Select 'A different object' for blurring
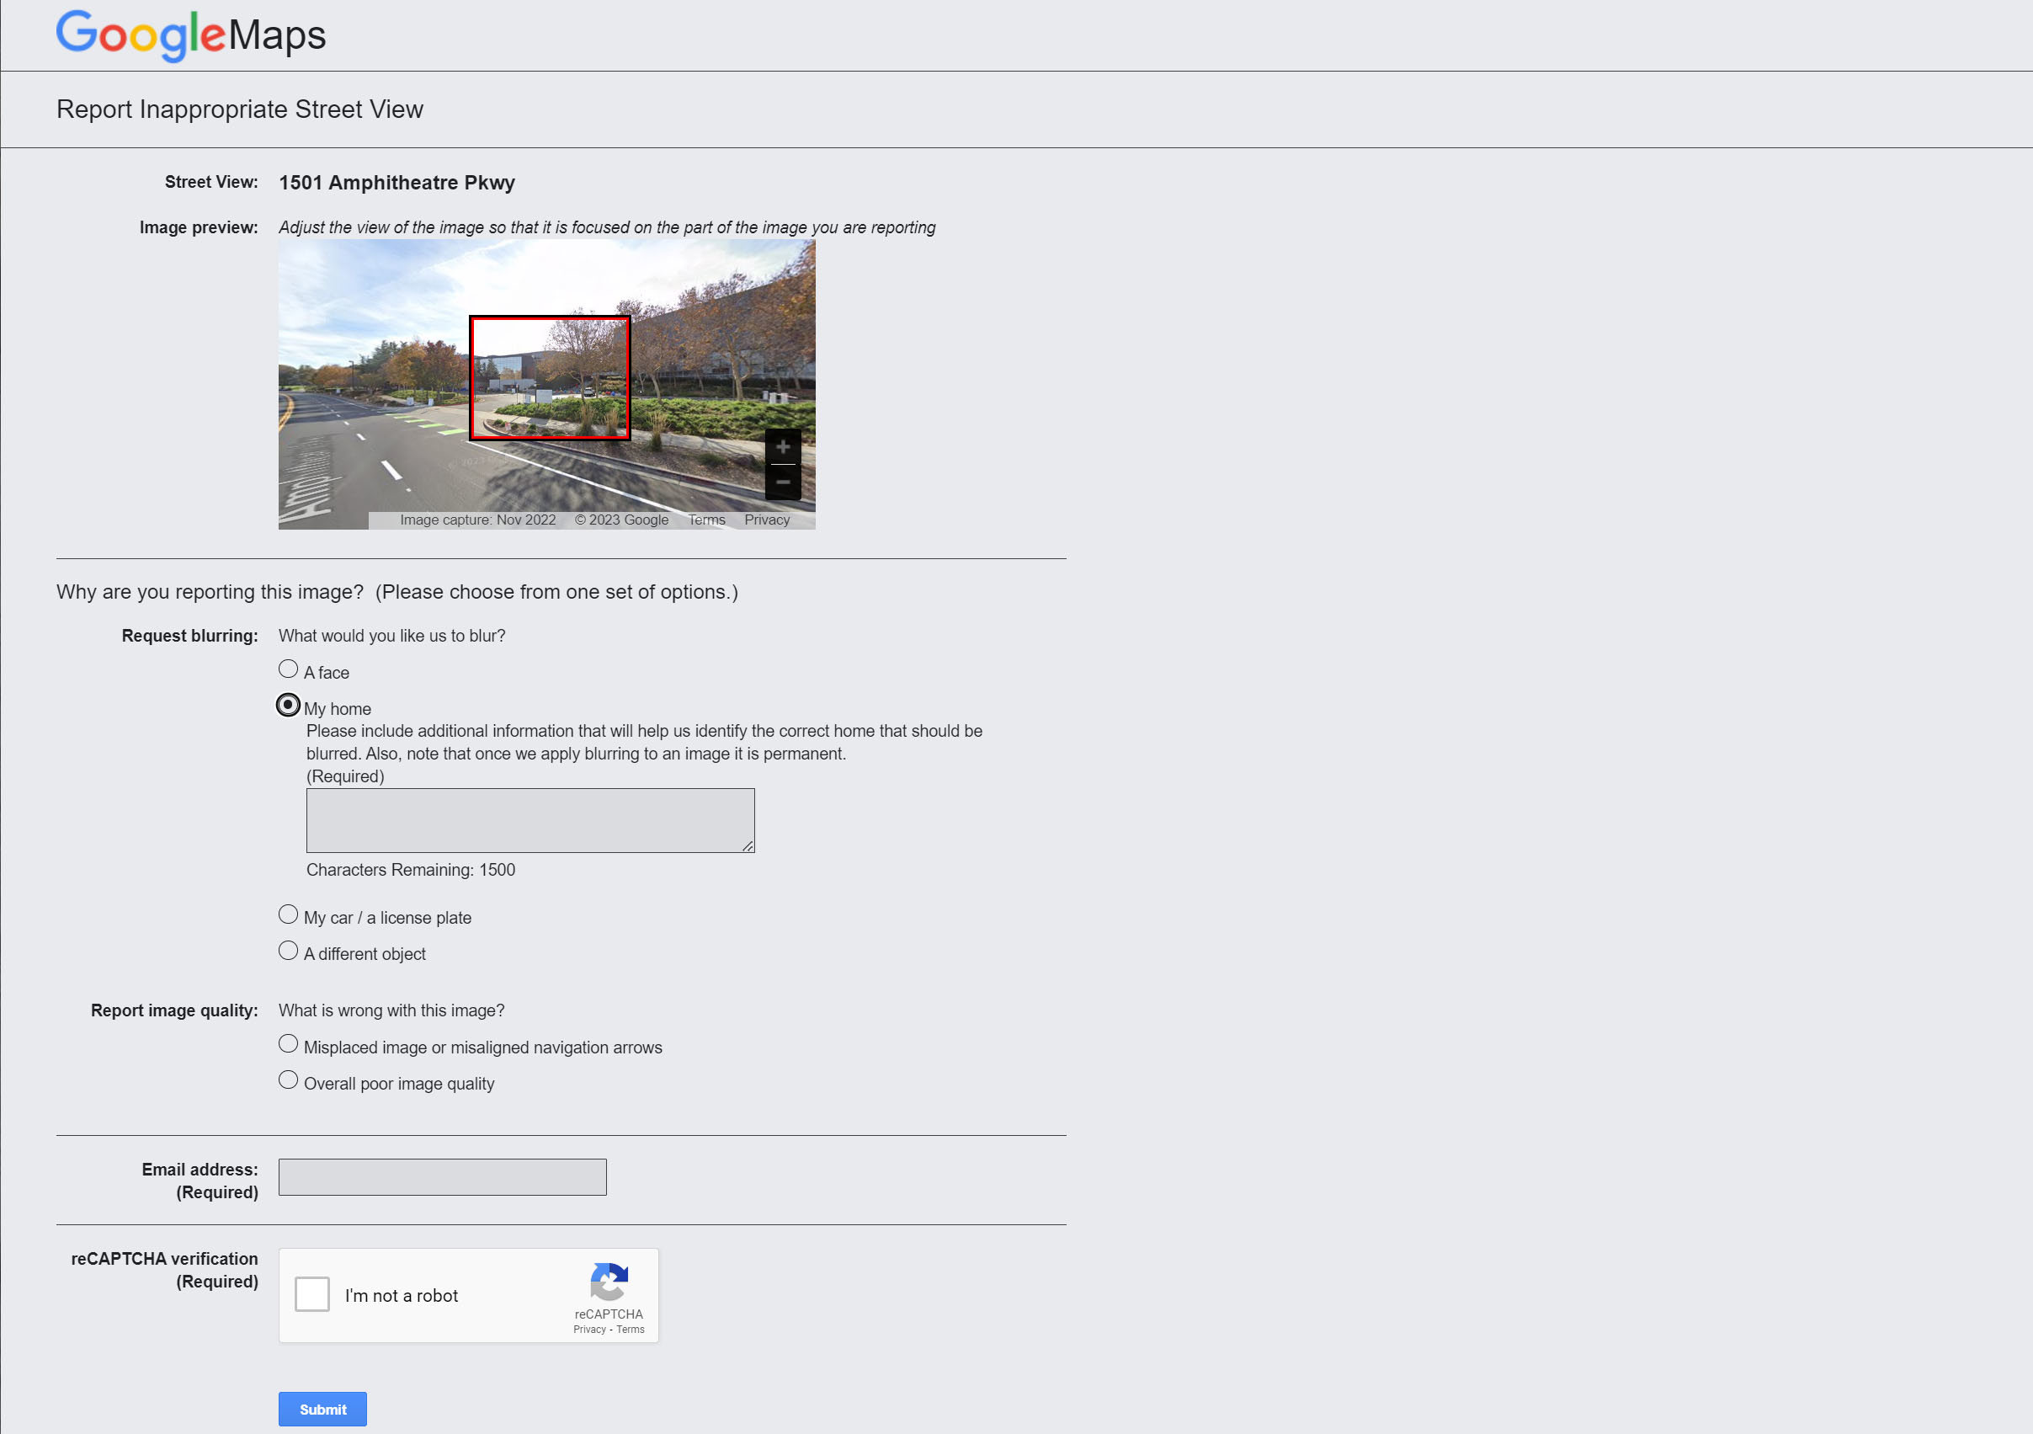2033x1434 pixels. (288, 951)
